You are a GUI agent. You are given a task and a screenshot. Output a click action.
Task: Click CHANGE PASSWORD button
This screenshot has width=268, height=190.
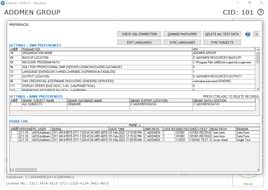[182, 34]
